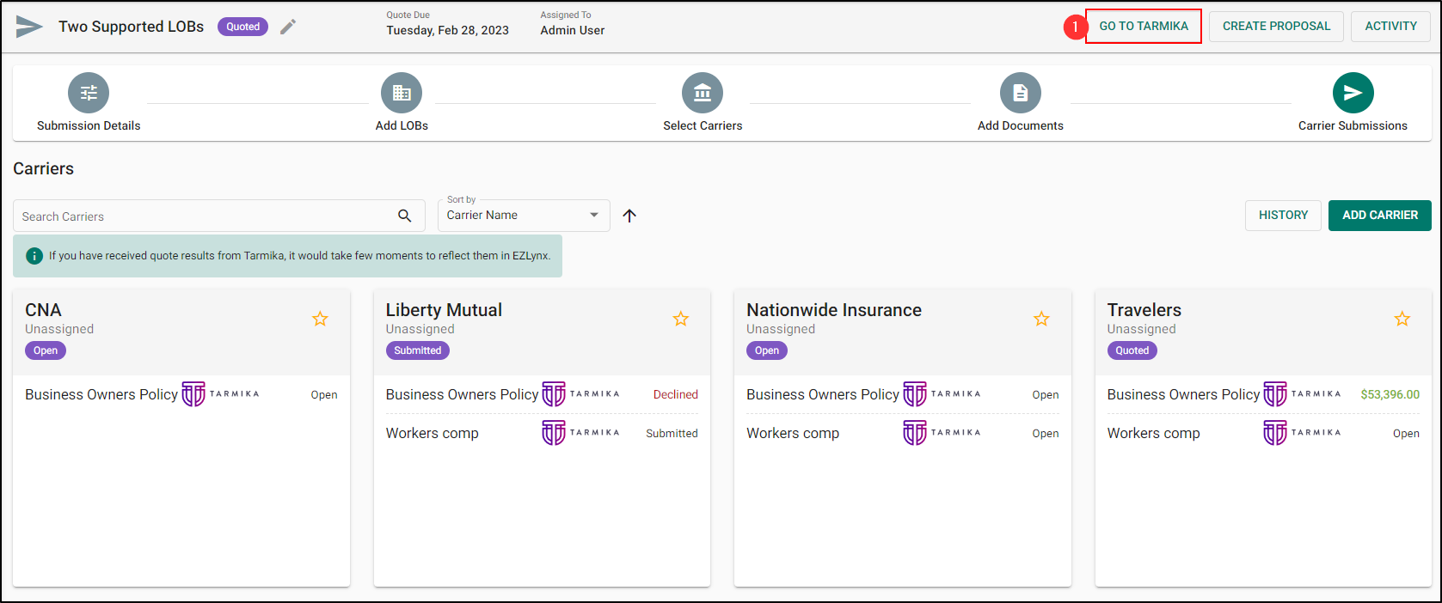Open Select Carriers step icon

click(x=703, y=93)
